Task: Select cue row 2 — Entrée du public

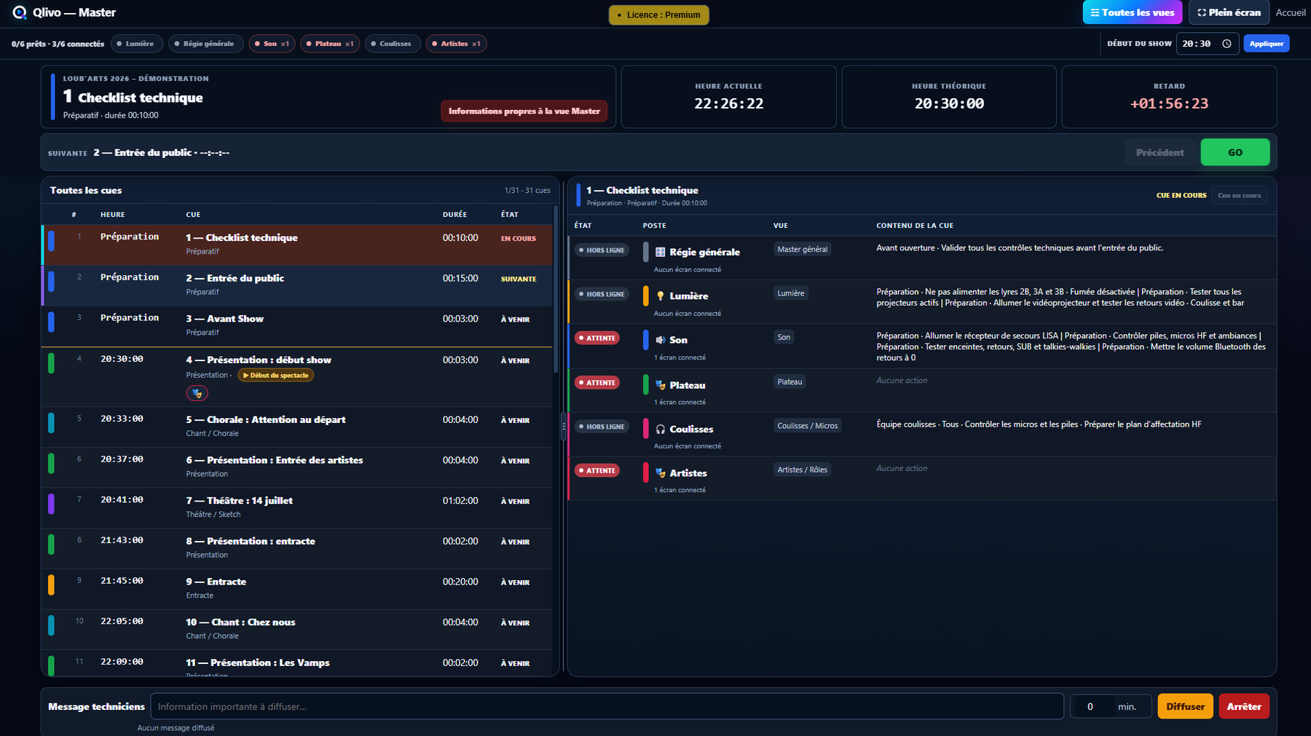Action: [x=297, y=285]
